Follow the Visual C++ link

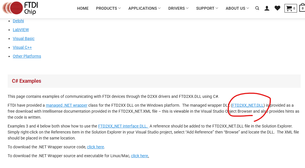[x=22, y=47]
